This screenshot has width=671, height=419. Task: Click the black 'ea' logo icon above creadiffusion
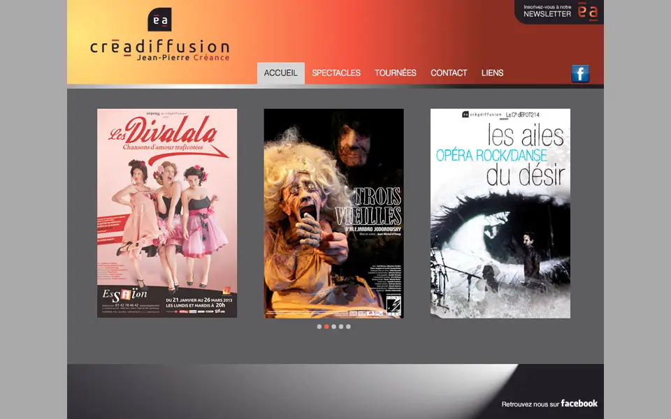pyautogui.click(x=159, y=20)
